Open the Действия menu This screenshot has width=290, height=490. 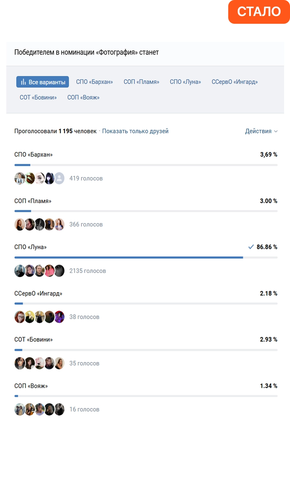[261, 131]
